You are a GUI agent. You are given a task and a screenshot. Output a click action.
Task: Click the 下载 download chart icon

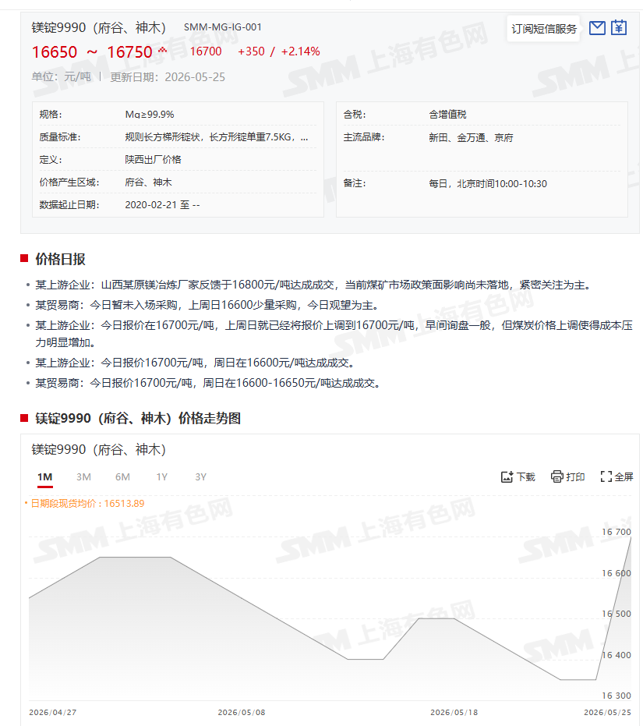pyautogui.click(x=518, y=477)
